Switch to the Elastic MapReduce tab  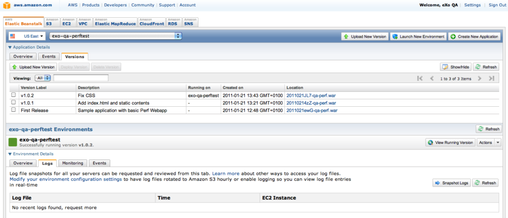115,22
